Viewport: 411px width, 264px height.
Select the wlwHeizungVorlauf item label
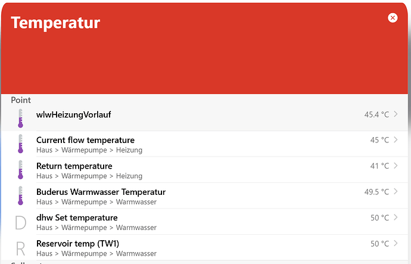click(74, 114)
